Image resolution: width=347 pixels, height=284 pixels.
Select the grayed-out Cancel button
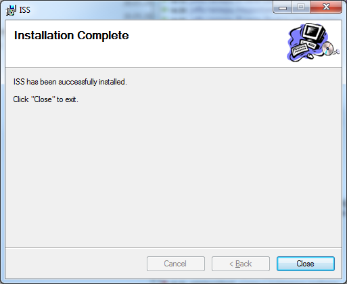pyautogui.click(x=176, y=264)
